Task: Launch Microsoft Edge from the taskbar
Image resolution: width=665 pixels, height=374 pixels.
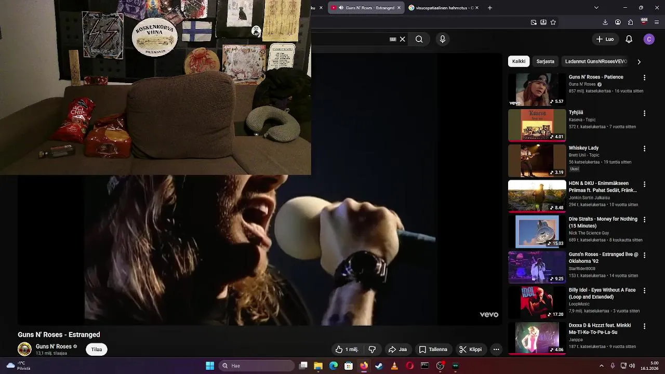Action: point(334,366)
